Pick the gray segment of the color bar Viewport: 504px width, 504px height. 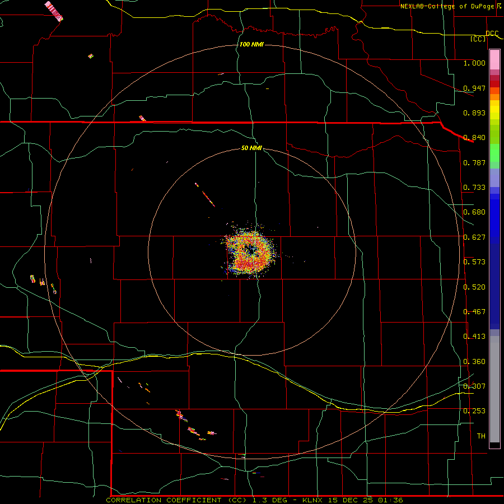click(494, 389)
